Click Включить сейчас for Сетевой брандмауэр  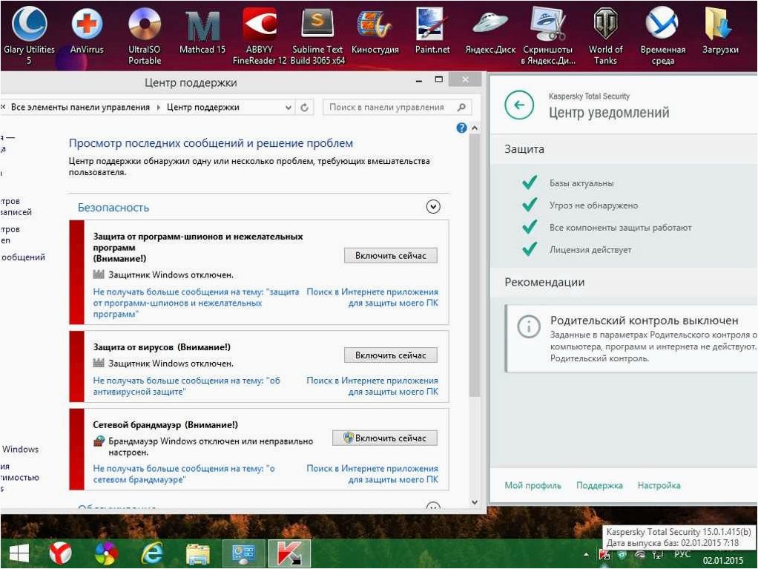385,438
